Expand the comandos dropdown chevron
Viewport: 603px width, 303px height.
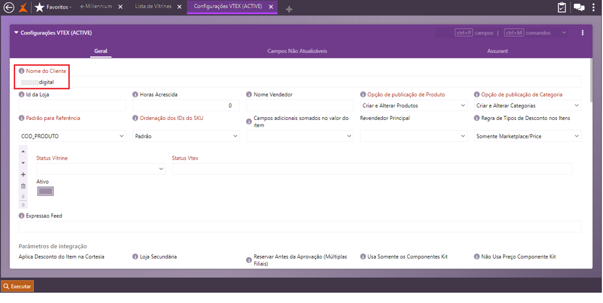pos(564,33)
